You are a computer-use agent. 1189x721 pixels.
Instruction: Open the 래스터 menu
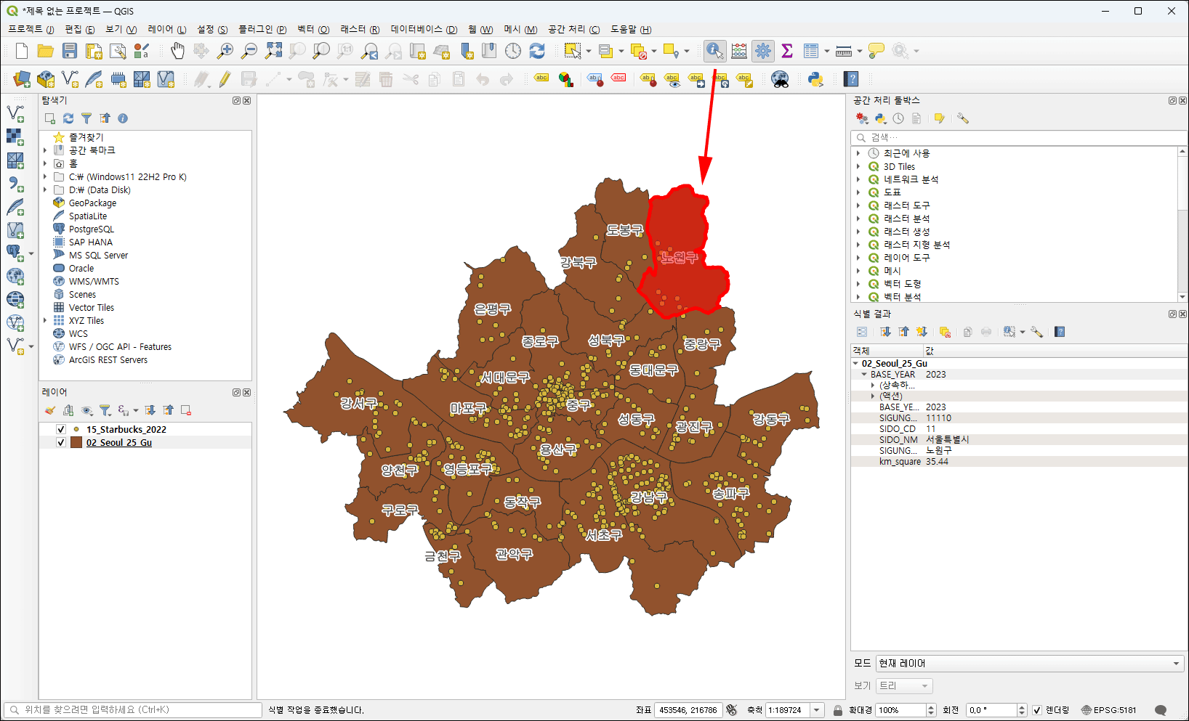point(360,29)
